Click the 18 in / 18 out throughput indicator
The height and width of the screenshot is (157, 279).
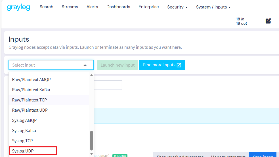coord(242,21)
